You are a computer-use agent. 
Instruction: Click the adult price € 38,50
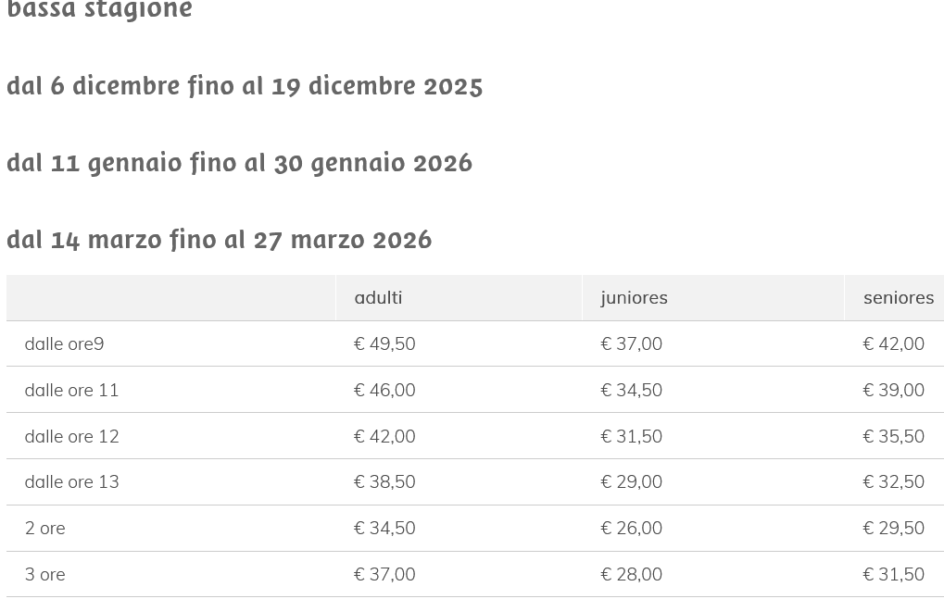tap(384, 481)
